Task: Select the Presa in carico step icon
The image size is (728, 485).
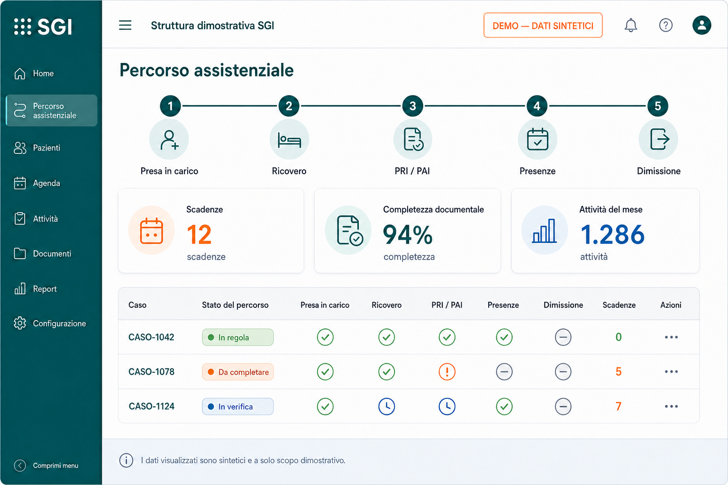Action: click(169, 139)
